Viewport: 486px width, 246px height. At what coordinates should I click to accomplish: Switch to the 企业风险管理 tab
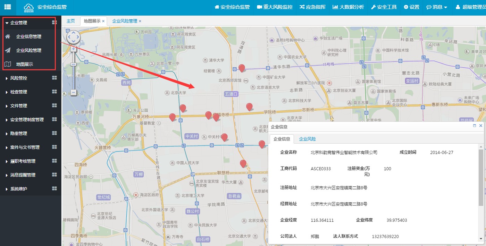(125, 21)
